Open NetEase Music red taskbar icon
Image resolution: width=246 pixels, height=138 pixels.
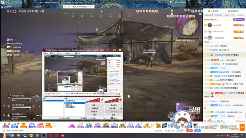[63, 135]
